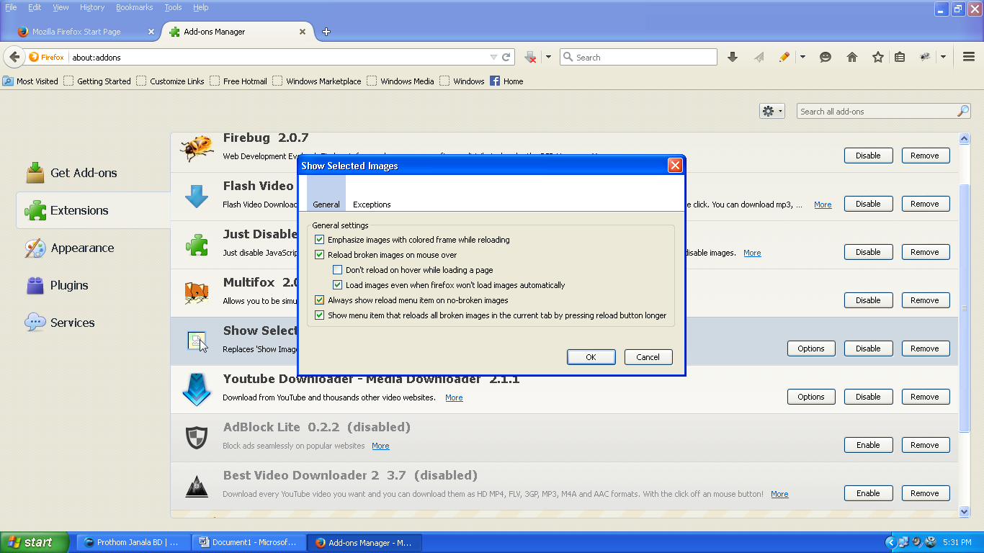
Task: Remove the Multifox extension
Action: pos(924,300)
